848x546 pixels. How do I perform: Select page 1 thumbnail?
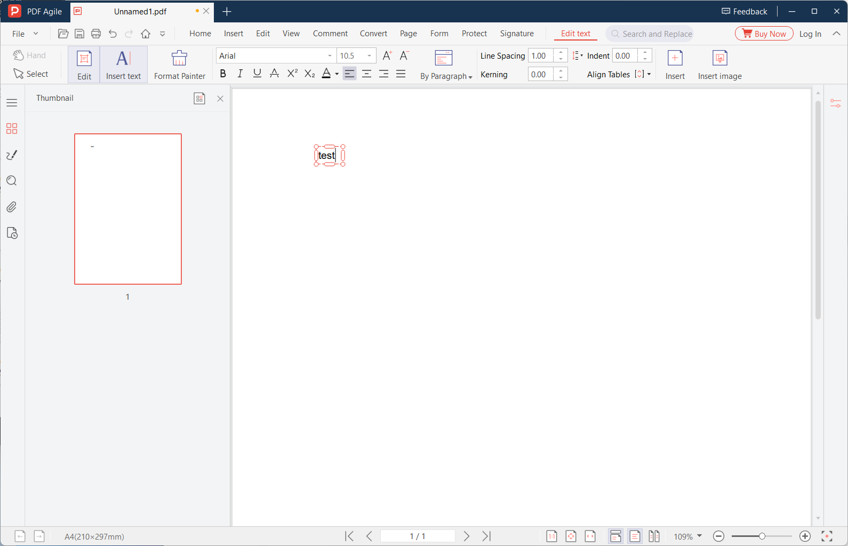[128, 209]
